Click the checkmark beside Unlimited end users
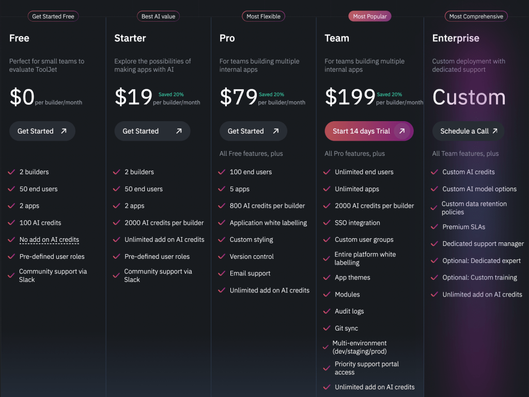The width and height of the screenshot is (529, 397). (x=326, y=172)
